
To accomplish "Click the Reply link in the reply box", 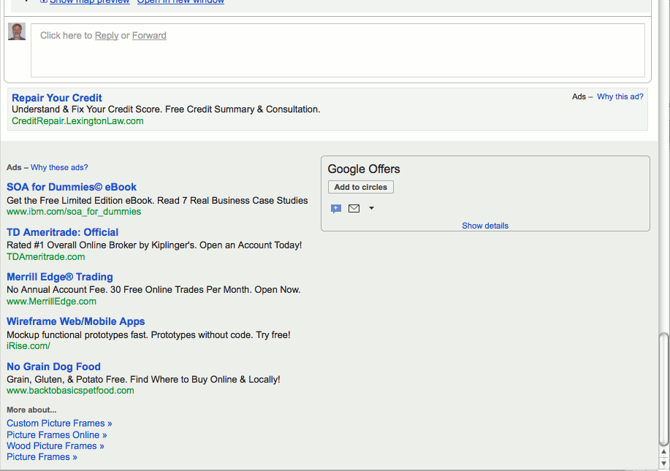I will (x=107, y=36).
